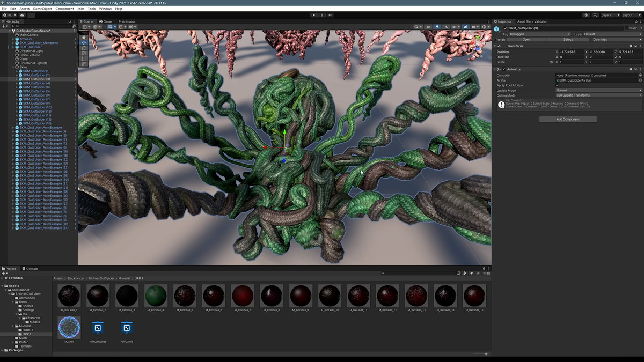Open the Culling Mode dropdown
Screen dimensions: 644x362
(x=598, y=95)
